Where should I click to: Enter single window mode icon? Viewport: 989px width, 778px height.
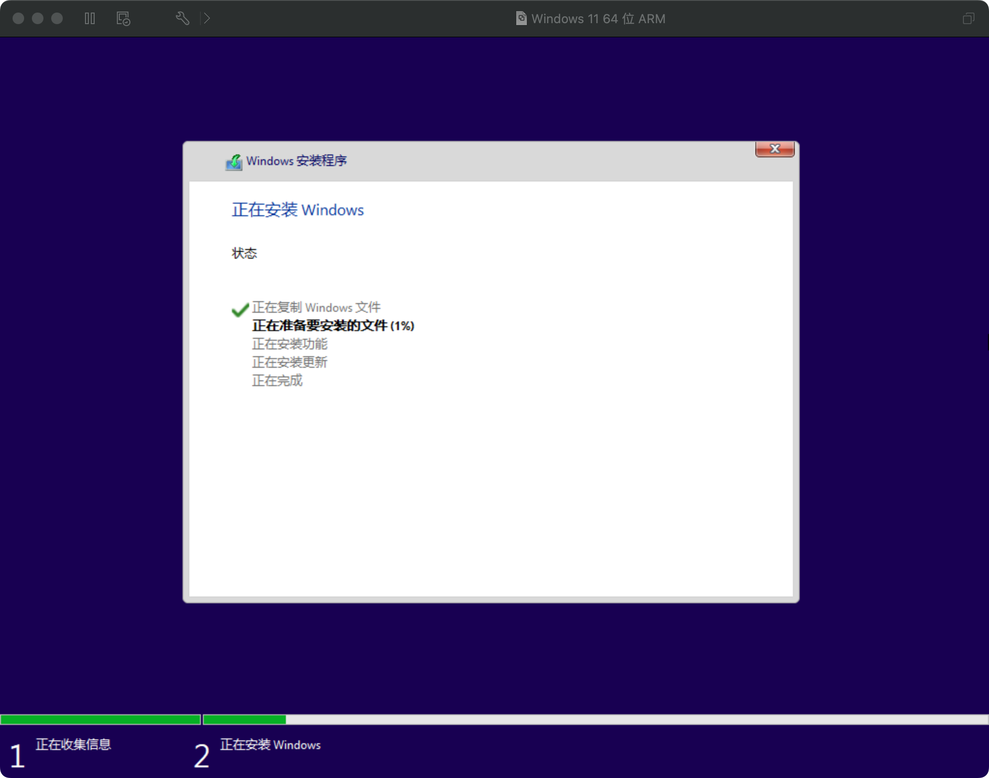pos(968,18)
